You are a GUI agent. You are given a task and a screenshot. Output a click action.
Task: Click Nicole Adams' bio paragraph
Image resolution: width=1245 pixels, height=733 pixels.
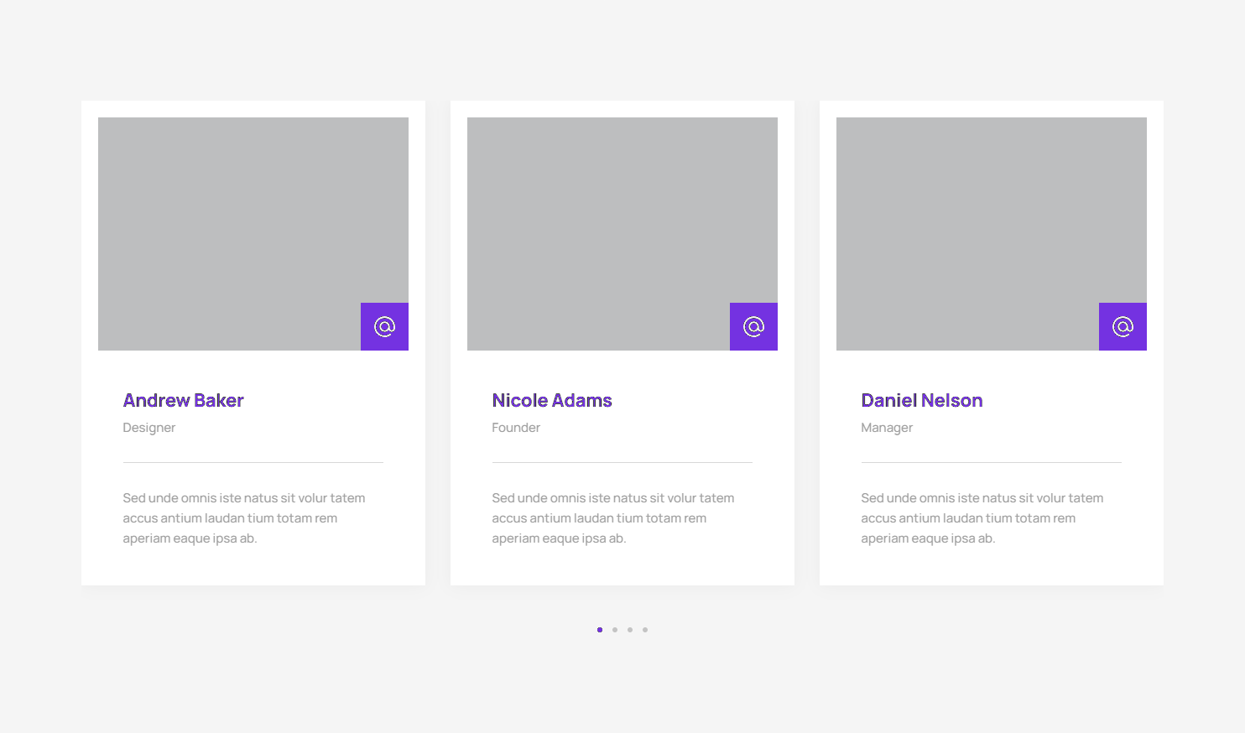[612, 518]
